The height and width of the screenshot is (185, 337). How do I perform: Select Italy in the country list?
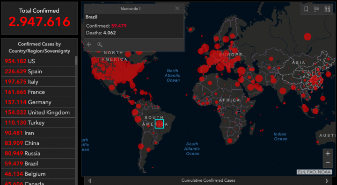38,82
